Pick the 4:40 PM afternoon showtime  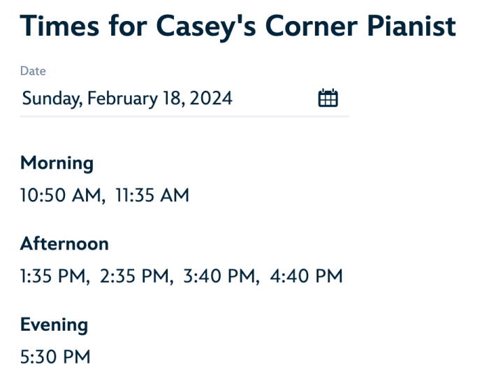(x=307, y=276)
